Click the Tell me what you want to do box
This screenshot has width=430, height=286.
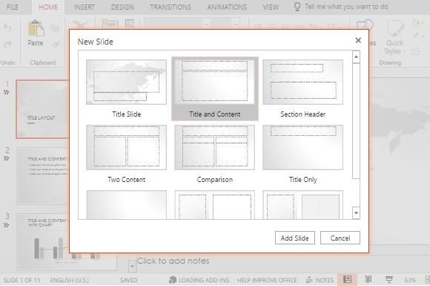[x=342, y=7]
